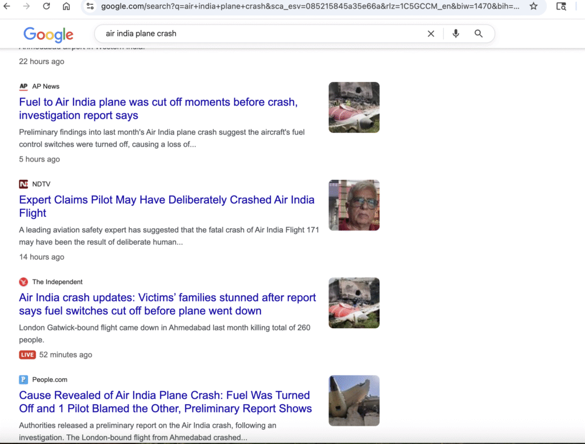This screenshot has width=585, height=444.
Task: Focus the browser address bar URL
Action: click(310, 6)
